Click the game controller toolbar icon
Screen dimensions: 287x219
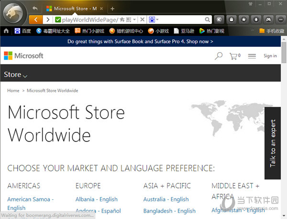(268, 20)
